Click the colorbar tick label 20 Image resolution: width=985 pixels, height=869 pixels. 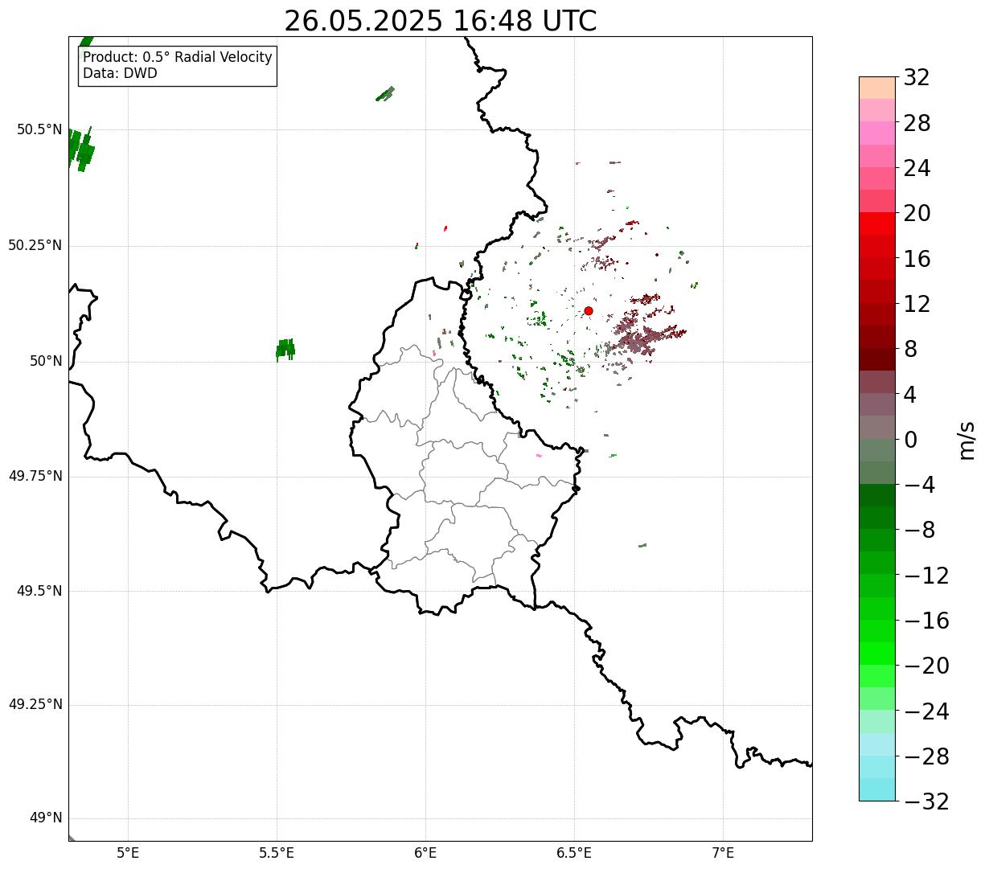[917, 214]
